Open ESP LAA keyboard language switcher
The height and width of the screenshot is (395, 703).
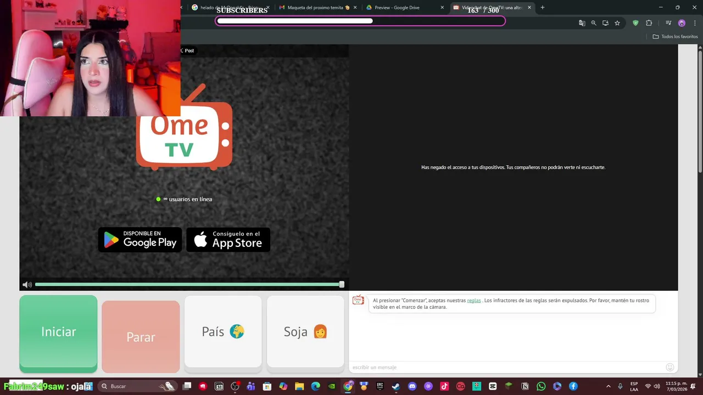click(x=634, y=386)
